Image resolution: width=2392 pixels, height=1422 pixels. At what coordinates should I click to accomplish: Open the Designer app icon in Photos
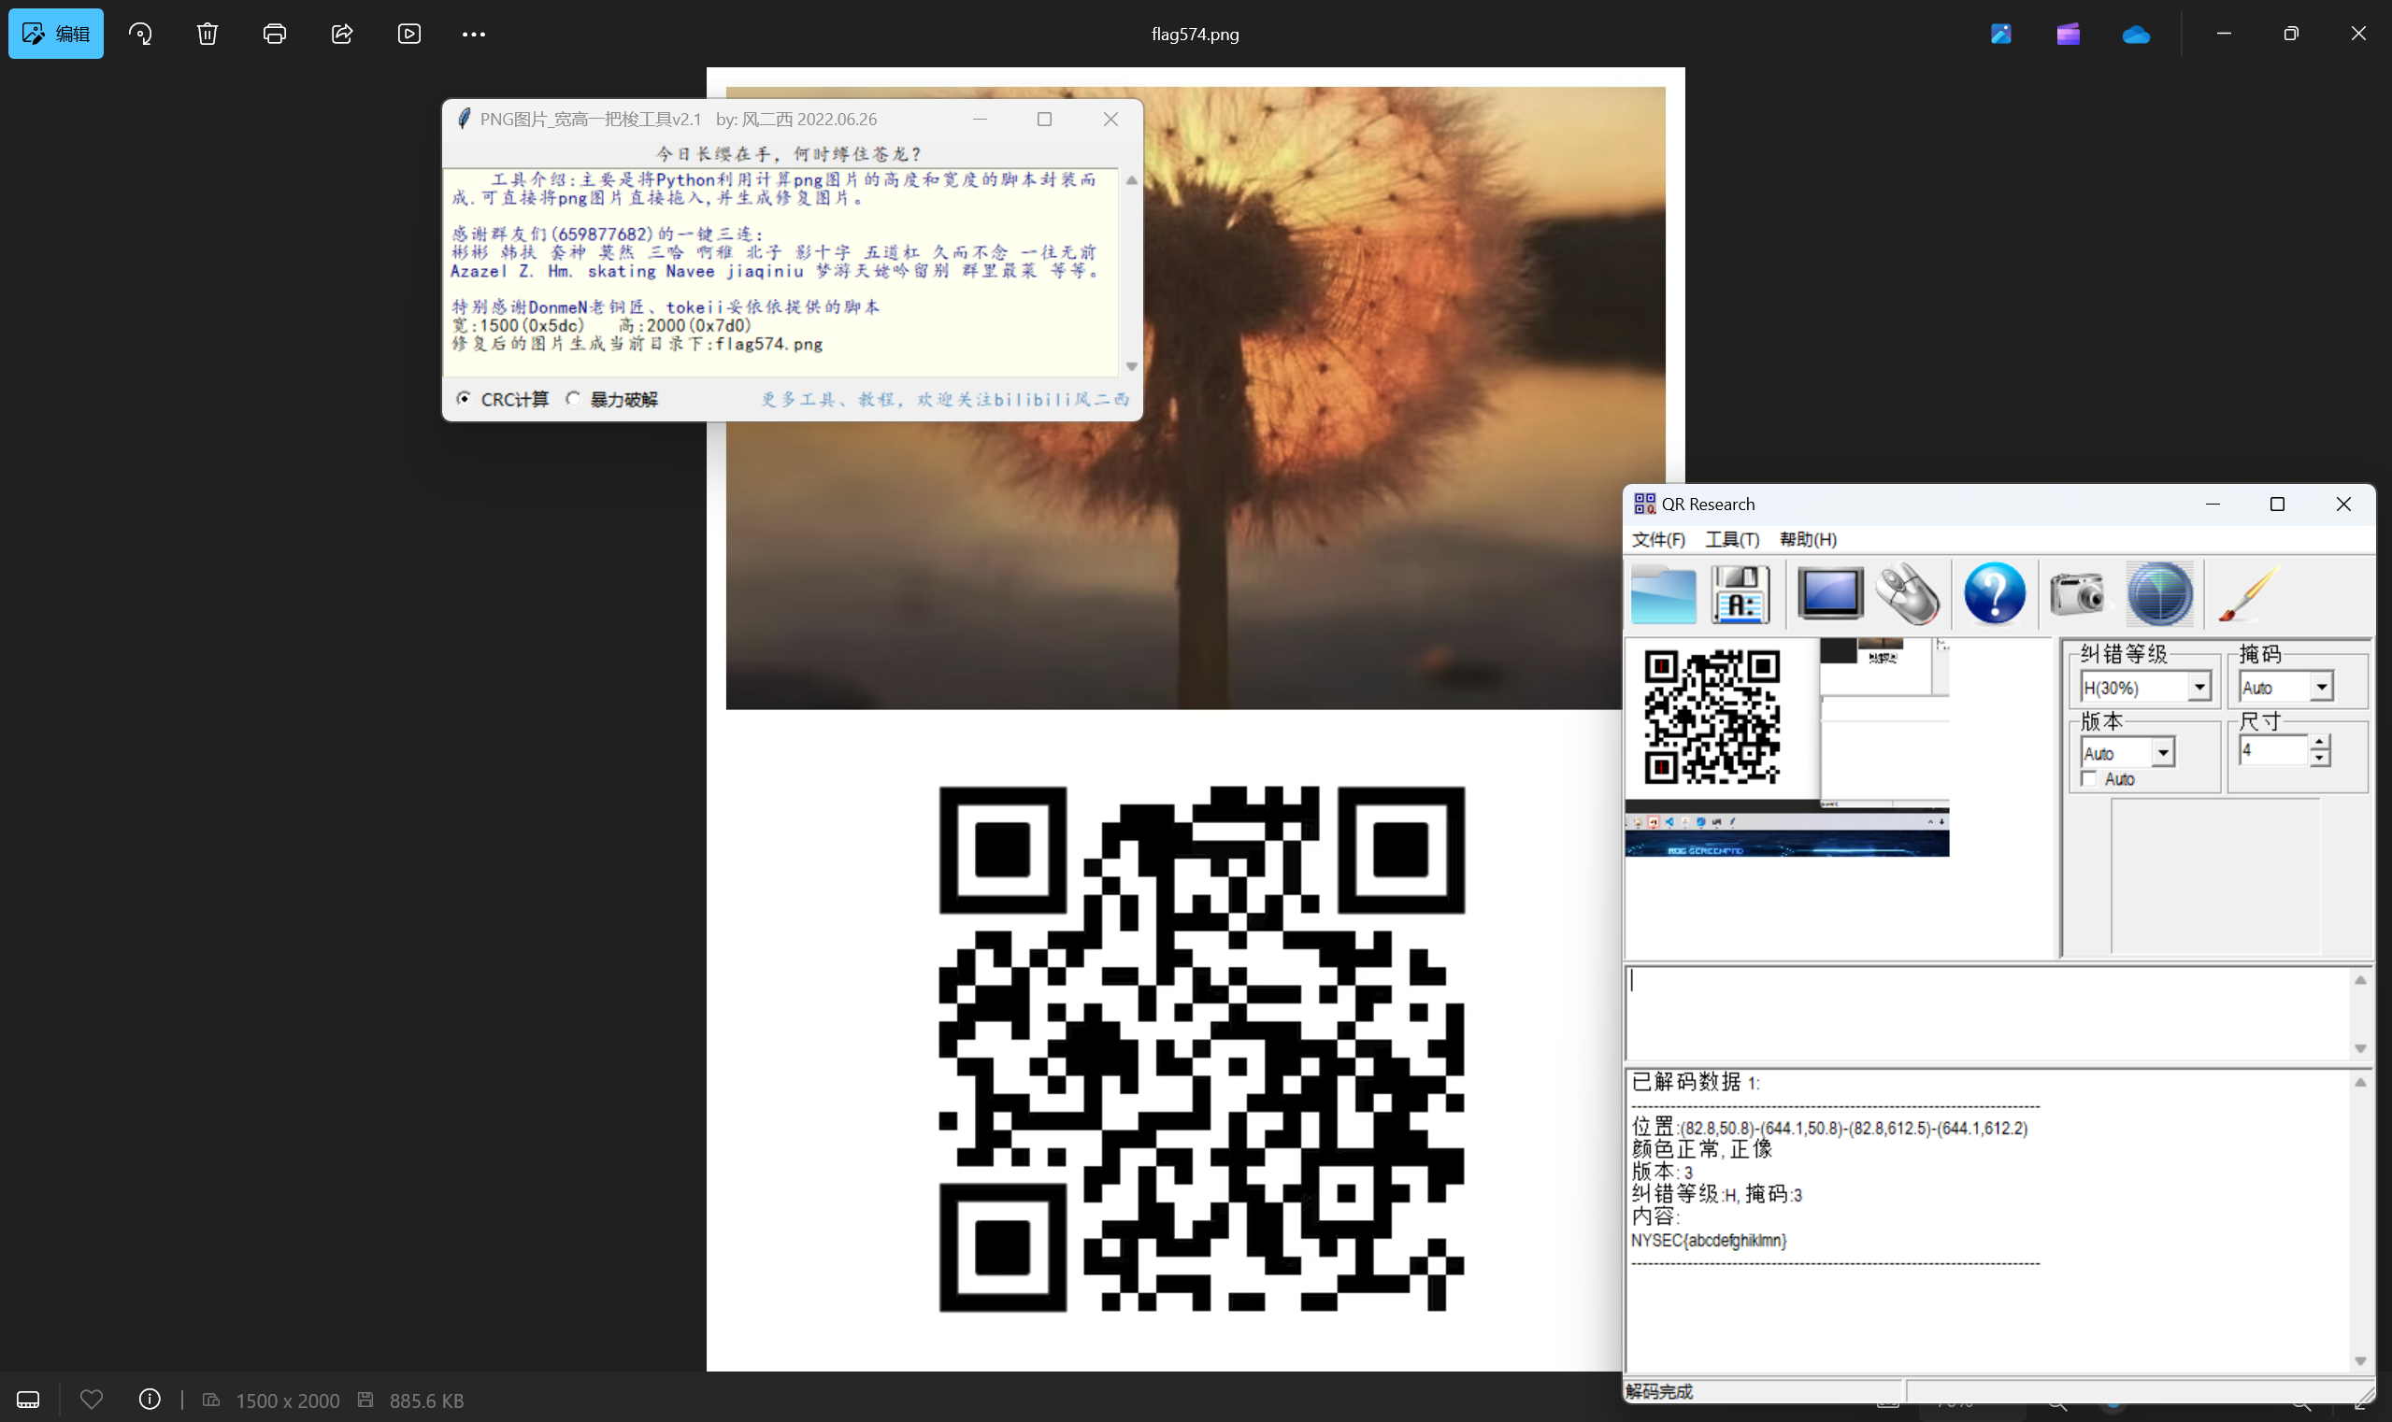point(2001,34)
